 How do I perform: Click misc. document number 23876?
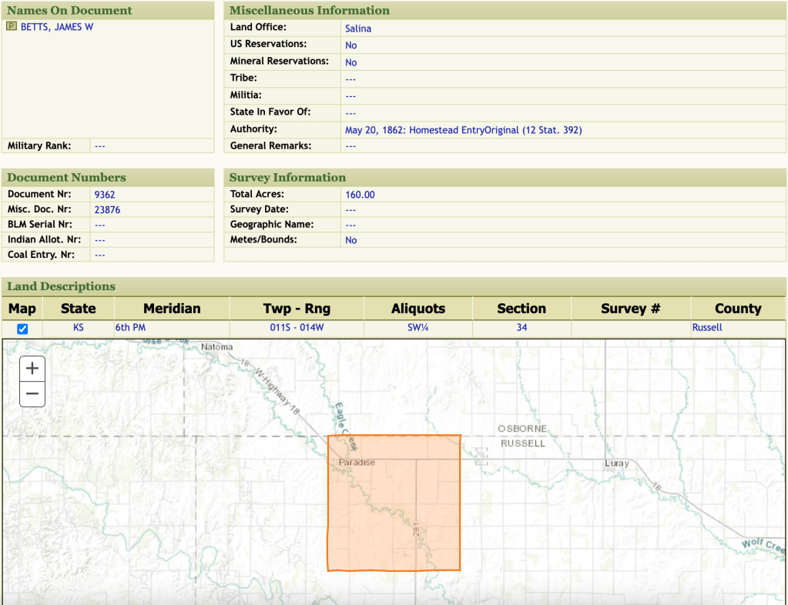107,209
